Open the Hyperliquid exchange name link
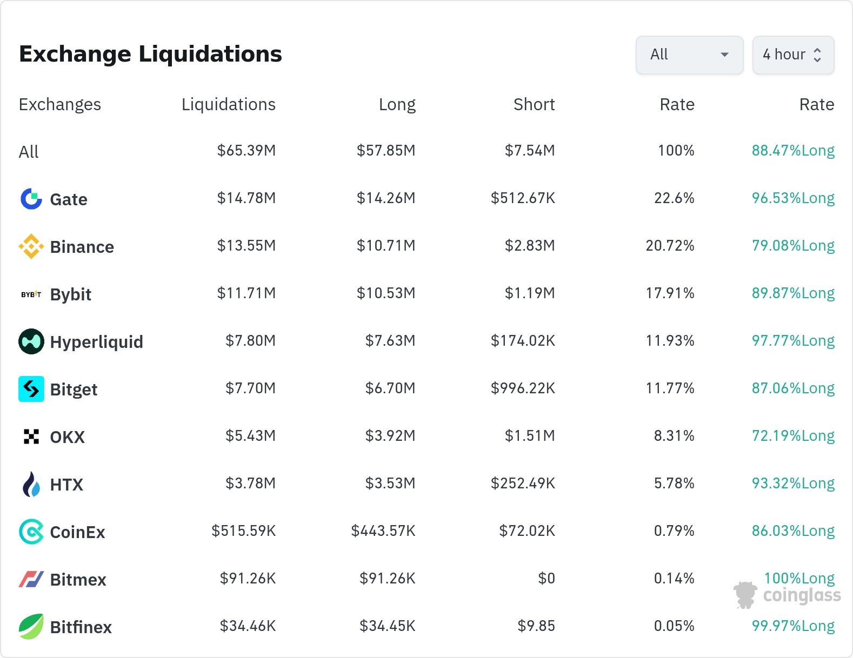853x658 pixels. pos(96,342)
